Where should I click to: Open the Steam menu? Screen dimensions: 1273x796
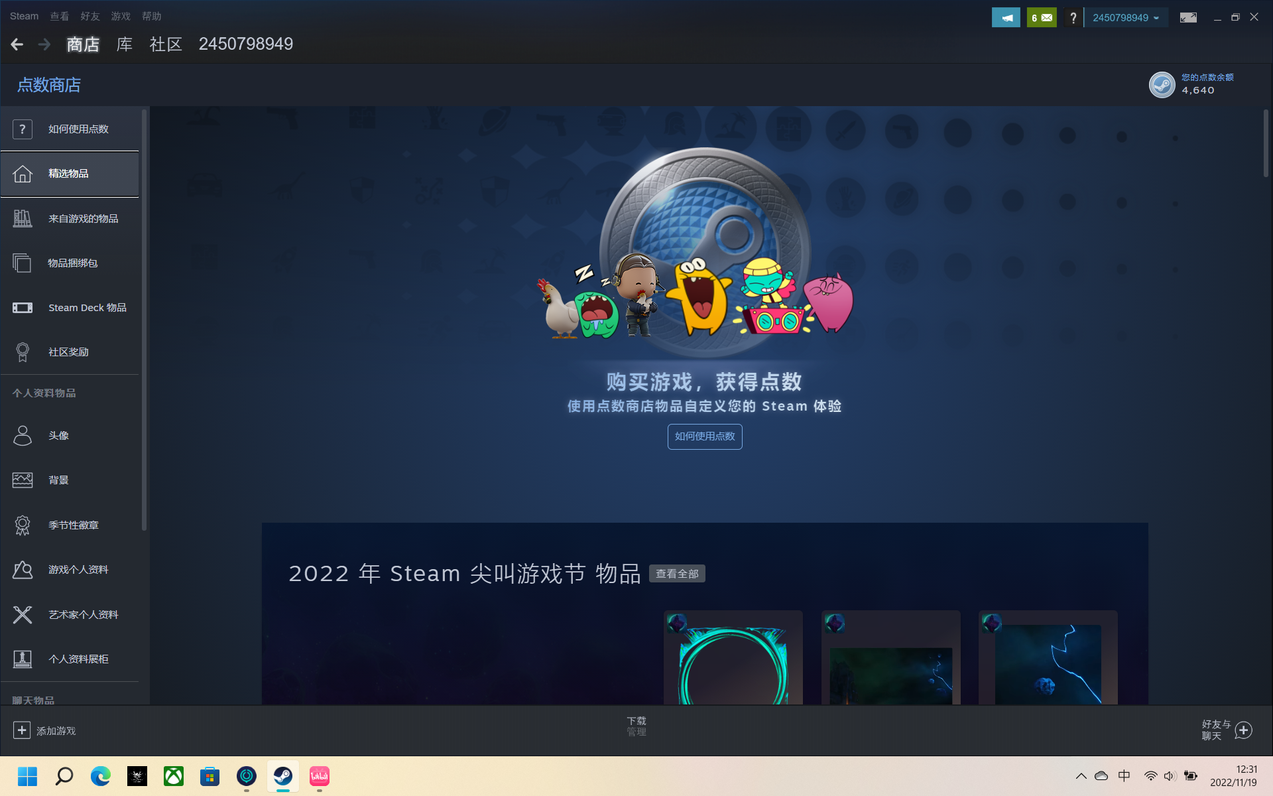(24, 16)
